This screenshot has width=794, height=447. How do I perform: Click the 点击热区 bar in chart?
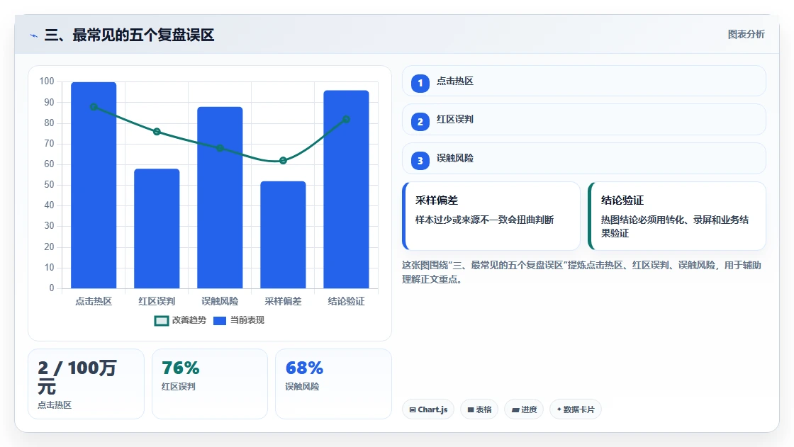tap(94, 186)
